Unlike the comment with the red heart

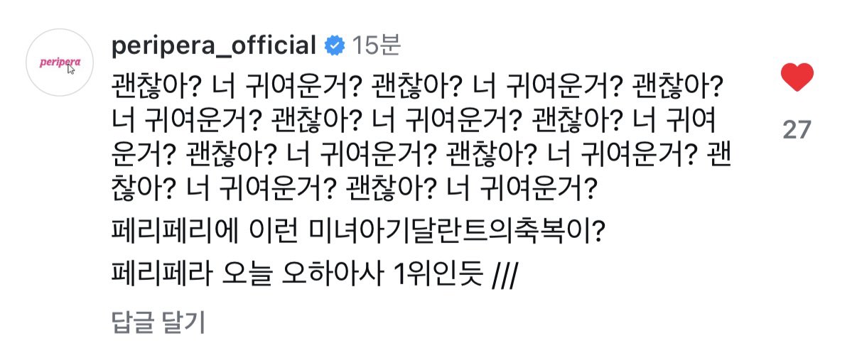point(797,77)
